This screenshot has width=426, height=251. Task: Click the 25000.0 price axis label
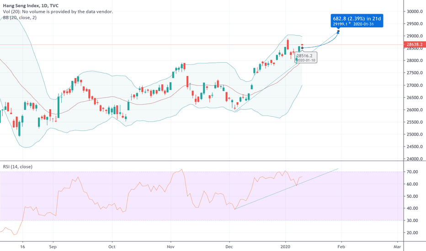tap(415, 134)
